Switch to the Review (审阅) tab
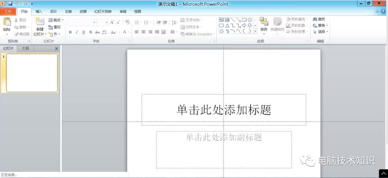The width and height of the screenshot is (388, 178). coord(123,11)
